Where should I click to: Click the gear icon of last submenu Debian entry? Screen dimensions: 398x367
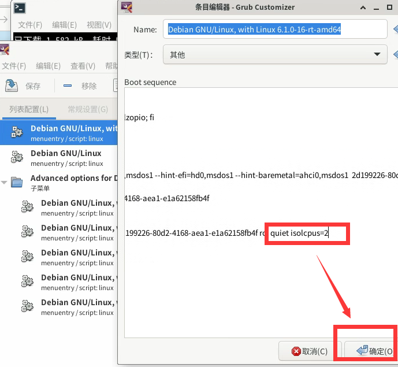[27, 306]
